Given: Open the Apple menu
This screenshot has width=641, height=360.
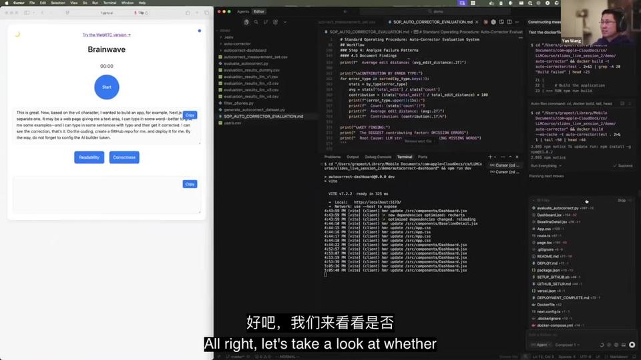Looking at the screenshot, I should pos(7,3).
